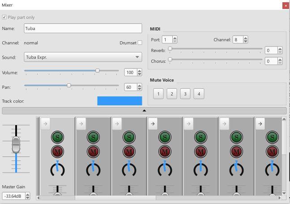Open the blue Track color swatch
The width and height of the screenshot is (290, 204).
[119, 101]
